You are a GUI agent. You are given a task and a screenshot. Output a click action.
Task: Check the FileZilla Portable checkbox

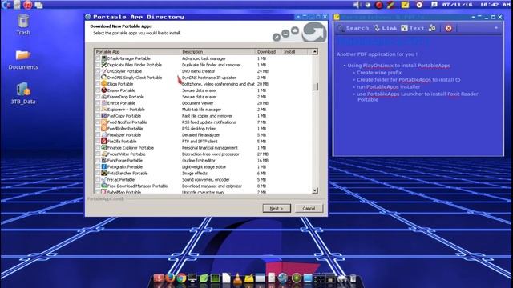pyautogui.click(x=98, y=142)
